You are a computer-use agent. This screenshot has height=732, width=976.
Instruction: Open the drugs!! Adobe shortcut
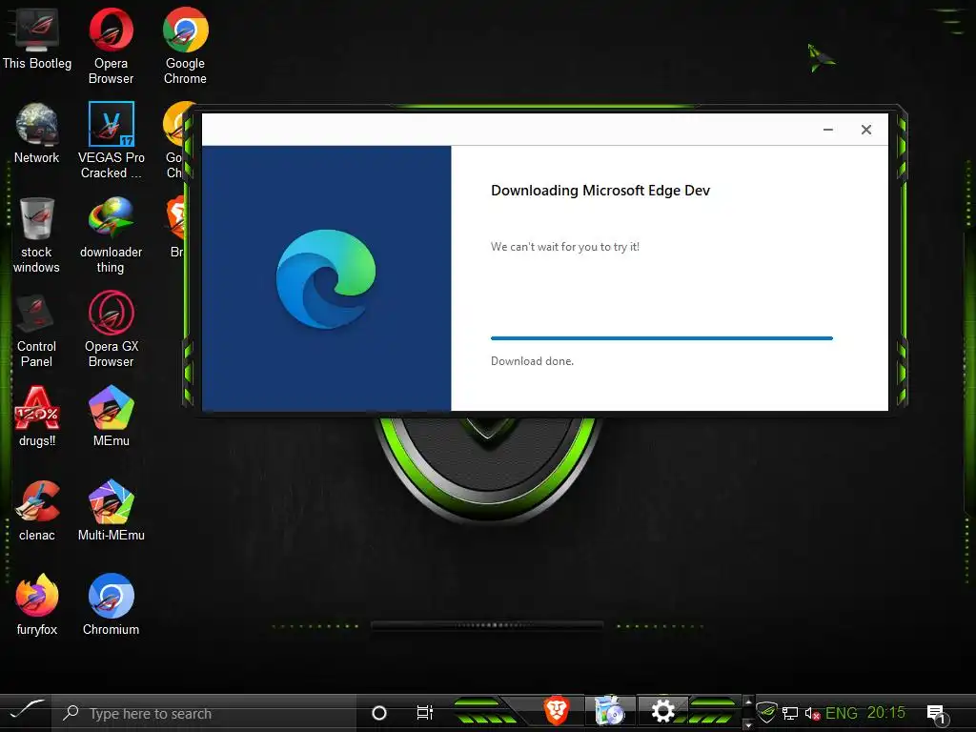[x=37, y=416]
